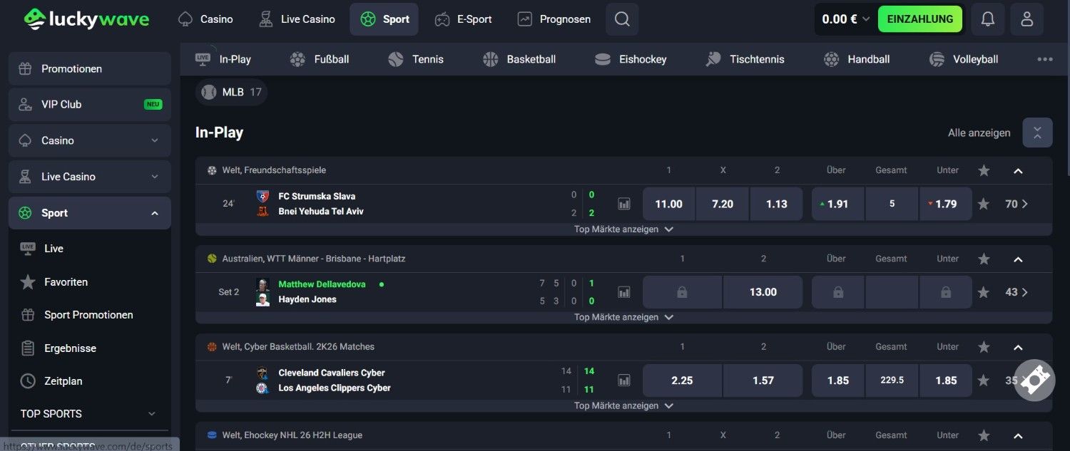Switch to the Volleyball sports tab
Image resolution: width=1070 pixels, height=451 pixels.
click(964, 59)
